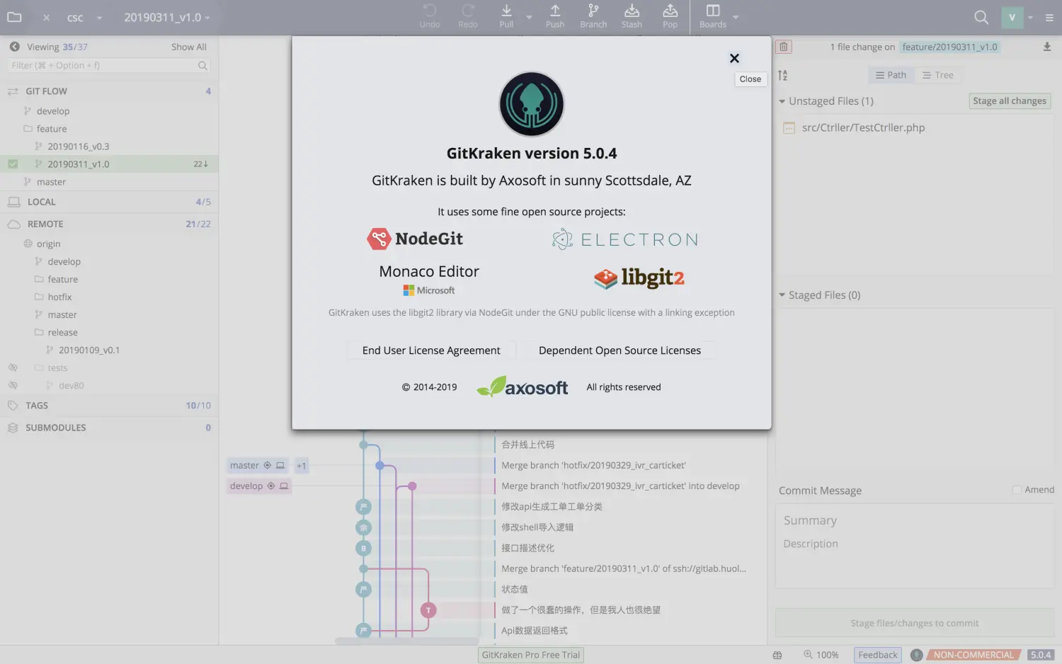Screen dimensions: 1062x664
Task: Click the download icon beside branch name
Action: 1047,47
